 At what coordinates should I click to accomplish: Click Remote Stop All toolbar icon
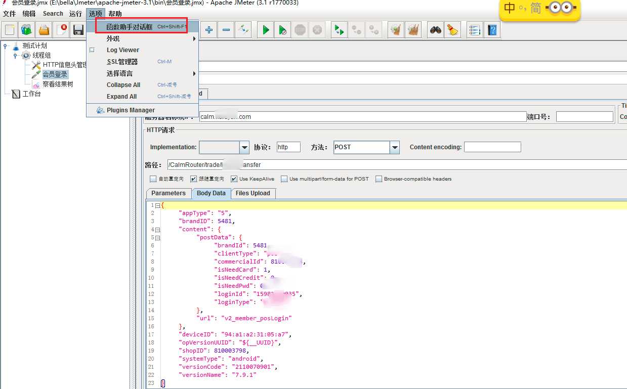[357, 30]
